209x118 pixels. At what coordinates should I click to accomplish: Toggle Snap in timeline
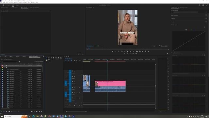pos(69,61)
